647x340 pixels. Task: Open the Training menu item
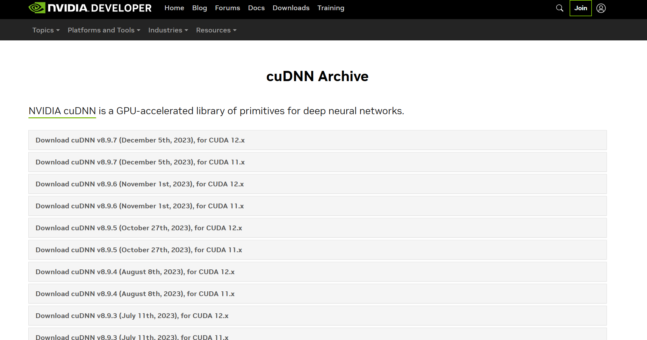(x=331, y=8)
